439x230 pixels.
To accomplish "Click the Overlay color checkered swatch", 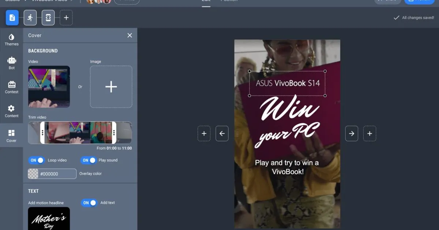I will point(33,174).
